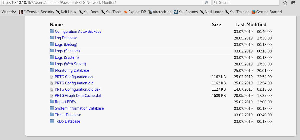
Task: Click the reload page icon in address bar
Action: click(206, 3)
